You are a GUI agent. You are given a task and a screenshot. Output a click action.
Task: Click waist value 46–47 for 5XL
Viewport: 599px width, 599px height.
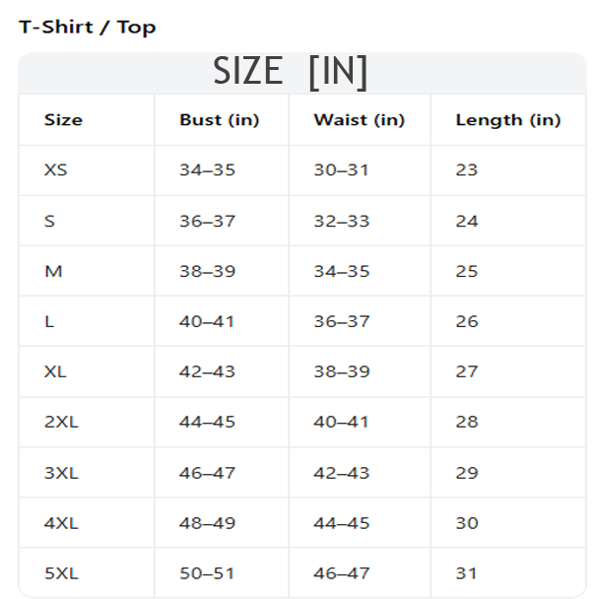click(x=342, y=573)
